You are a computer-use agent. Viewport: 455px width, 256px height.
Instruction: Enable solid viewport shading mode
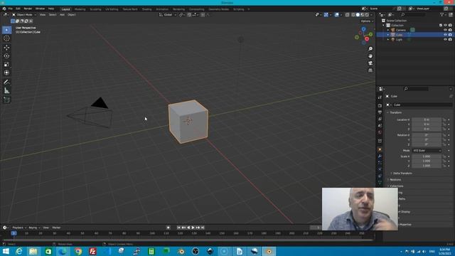pos(358,15)
